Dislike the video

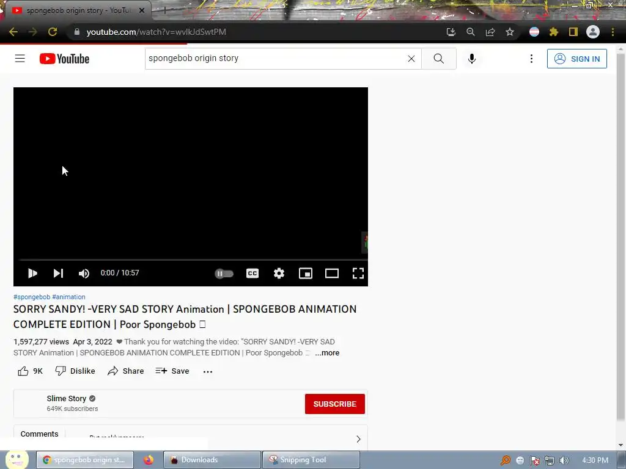coord(75,371)
